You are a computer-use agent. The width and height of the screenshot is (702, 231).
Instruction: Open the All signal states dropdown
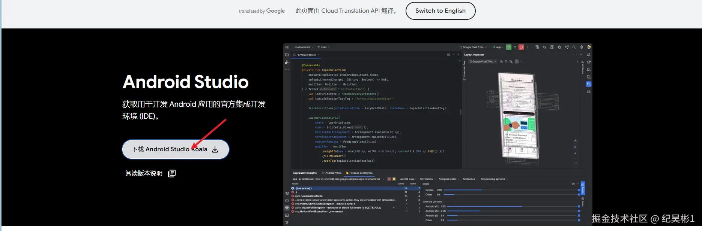coord(449,179)
